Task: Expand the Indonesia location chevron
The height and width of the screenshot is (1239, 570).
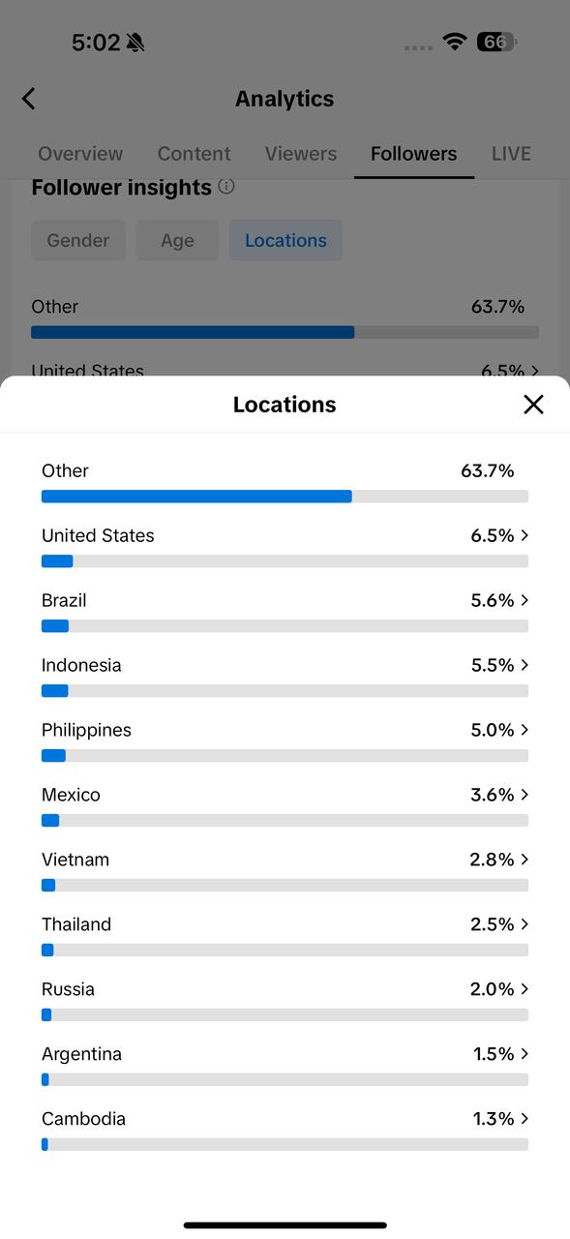Action: coord(525,665)
